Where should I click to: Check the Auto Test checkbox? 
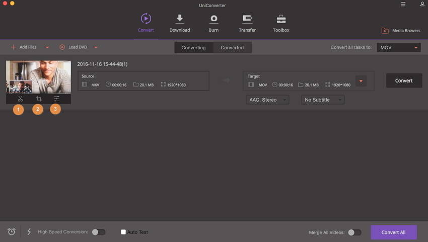(123, 232)
